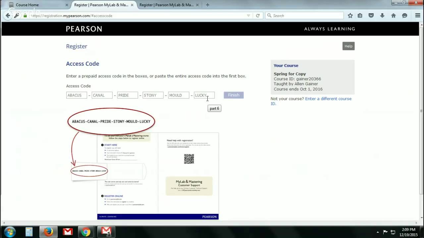424x238 pixels.
Task: Switch to the last Register Pearson tab
Action: 169,5
